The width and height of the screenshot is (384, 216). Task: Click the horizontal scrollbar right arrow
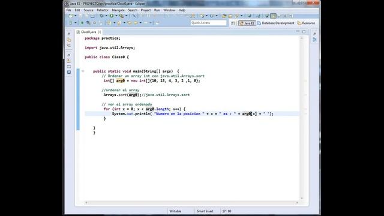[297, 203]
